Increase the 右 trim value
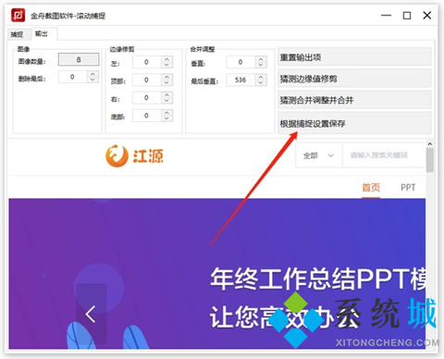 point(166,95)
